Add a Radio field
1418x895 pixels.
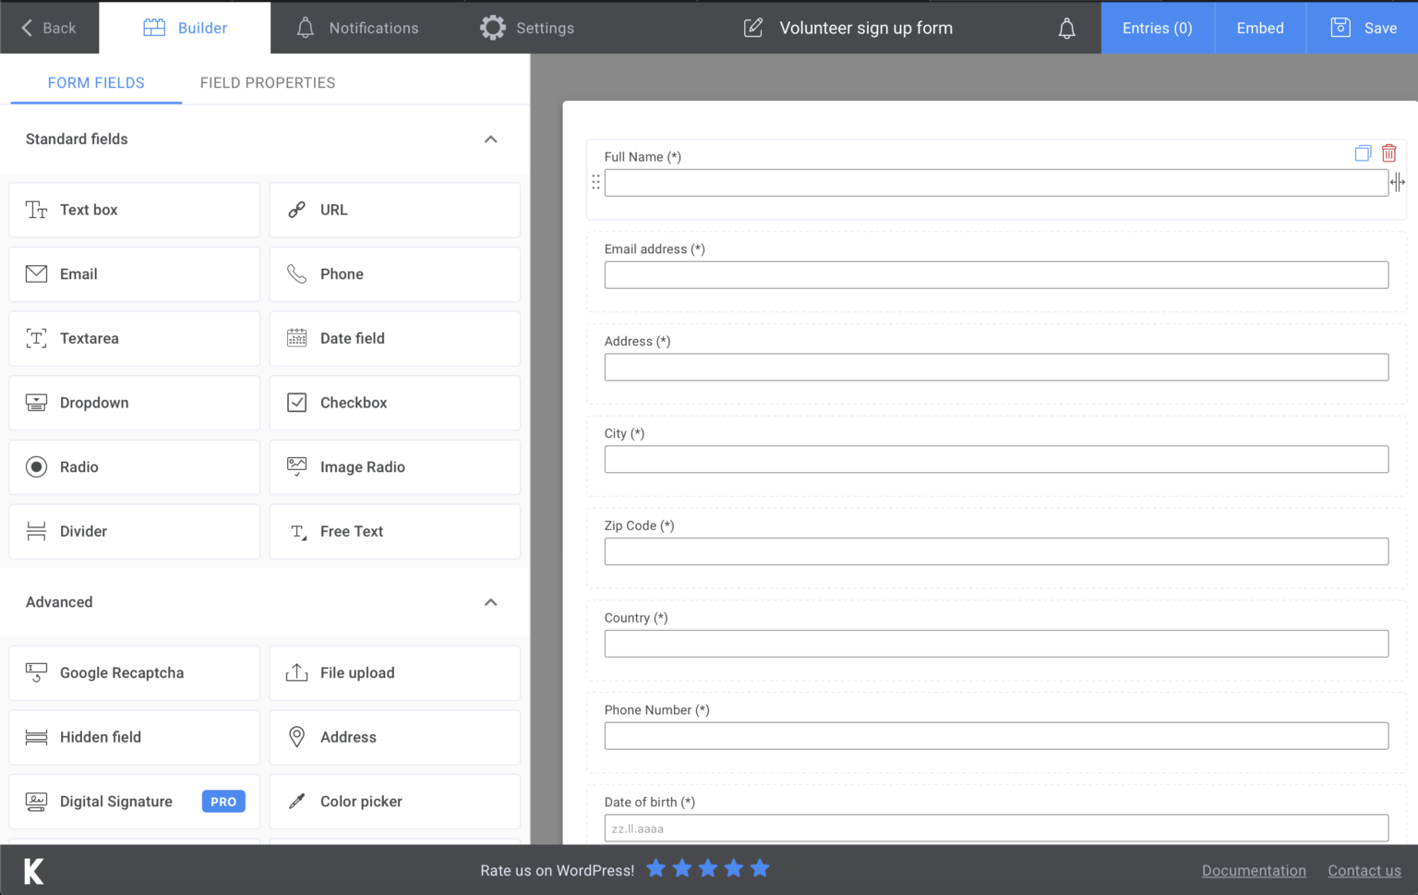tap(135, 467)
